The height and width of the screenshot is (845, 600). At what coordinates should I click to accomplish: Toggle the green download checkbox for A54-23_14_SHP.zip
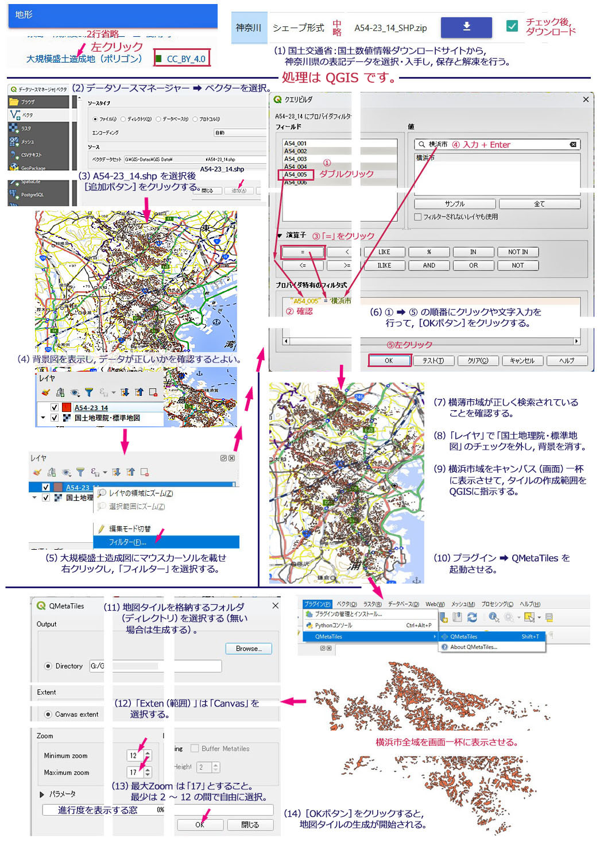[x=512, y=26]
